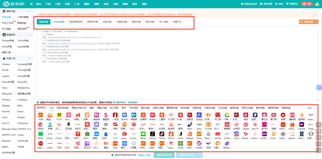The image size is (322, 159).
Task: Open 免费预约培训 in the header
Action: [249, 4]
